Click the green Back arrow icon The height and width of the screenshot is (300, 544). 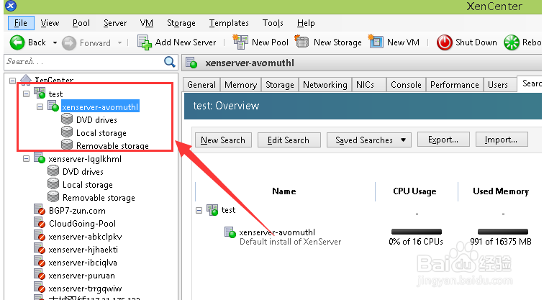pos(17,42)
